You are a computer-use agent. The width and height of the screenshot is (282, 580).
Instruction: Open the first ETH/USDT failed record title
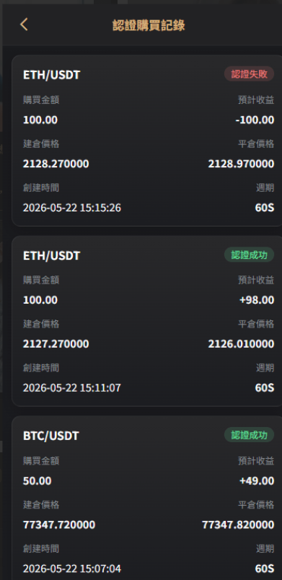pos(52,75)
